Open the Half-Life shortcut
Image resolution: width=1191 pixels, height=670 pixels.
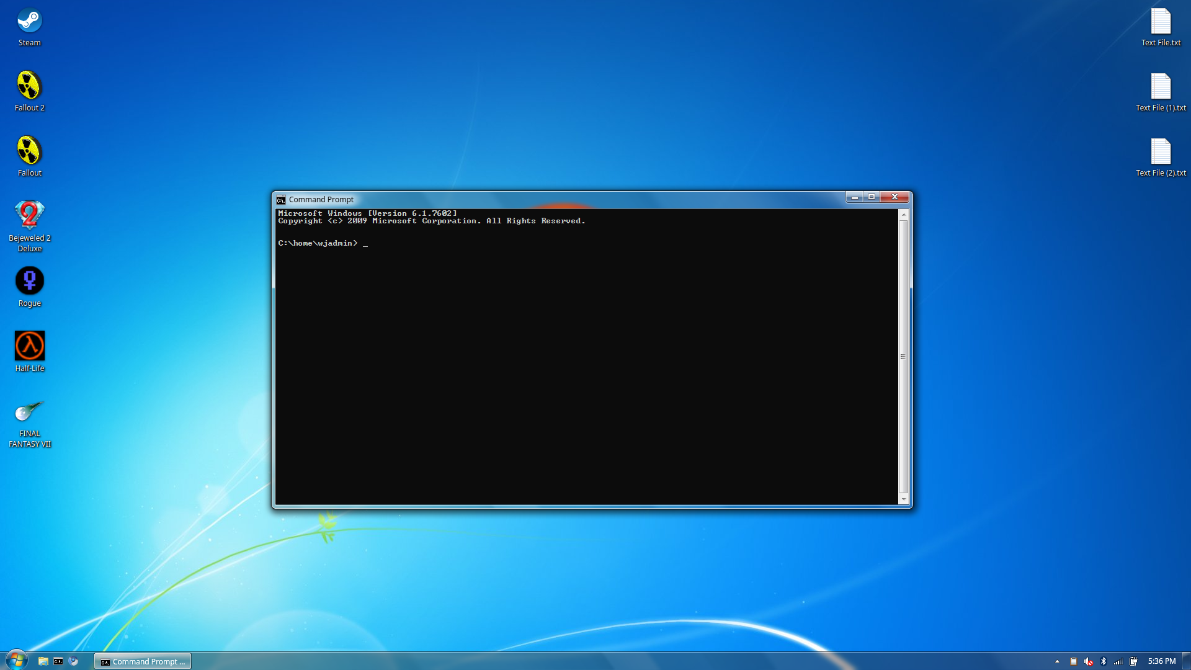click(x=29, y=346)
